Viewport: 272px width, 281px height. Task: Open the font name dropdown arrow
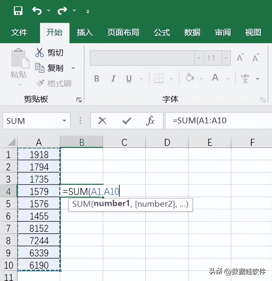click(x=199, y=58)
